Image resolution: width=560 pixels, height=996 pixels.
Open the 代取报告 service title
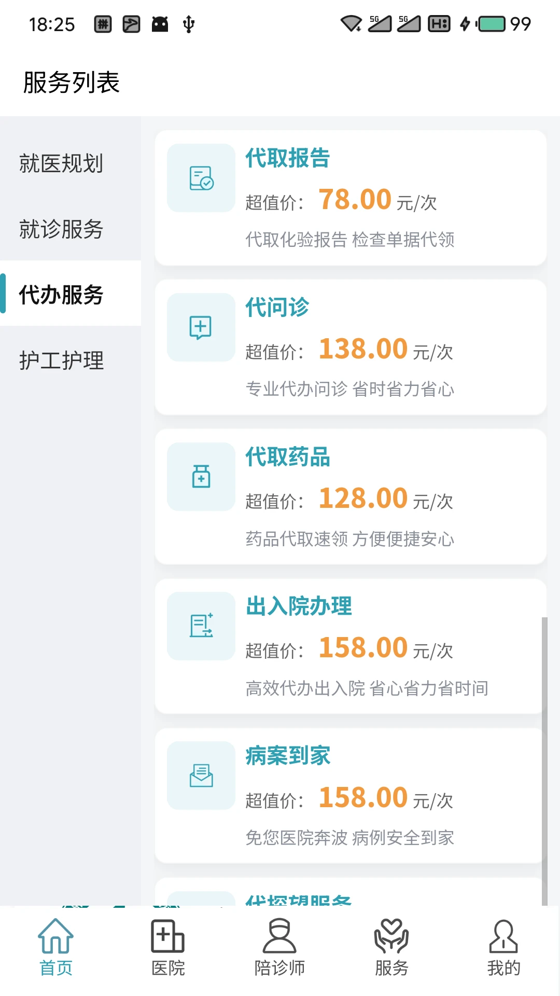click(288, 158)
